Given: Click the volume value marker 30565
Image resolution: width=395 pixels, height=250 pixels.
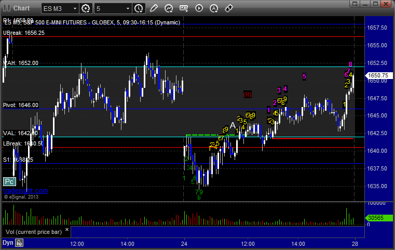Looking at the screenshot, I should click(x=378, y=218).
